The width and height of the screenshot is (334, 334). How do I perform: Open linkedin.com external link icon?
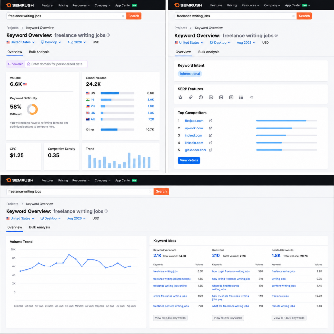[x=210, y=143]
